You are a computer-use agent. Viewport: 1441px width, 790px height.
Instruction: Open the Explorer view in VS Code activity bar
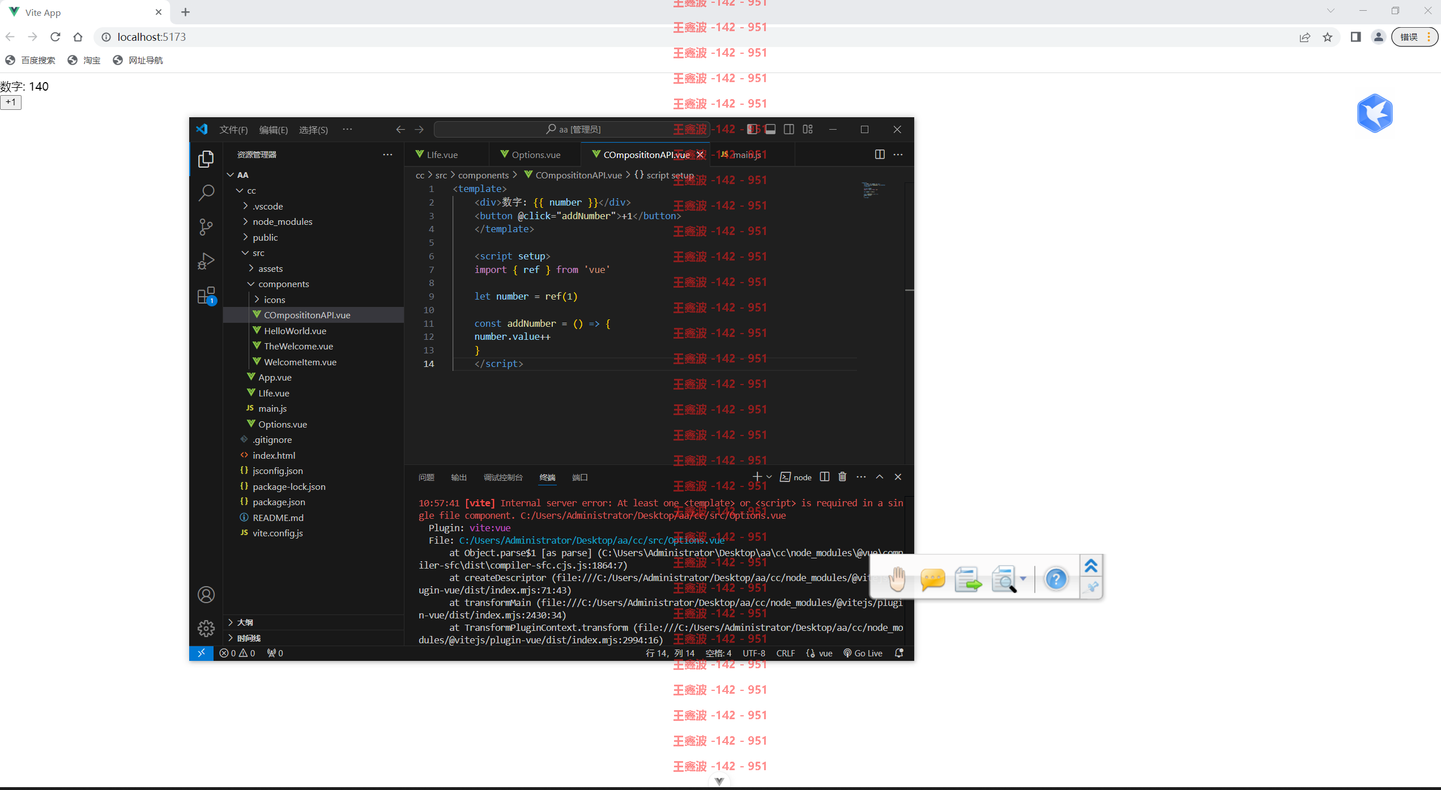point(206,159)
